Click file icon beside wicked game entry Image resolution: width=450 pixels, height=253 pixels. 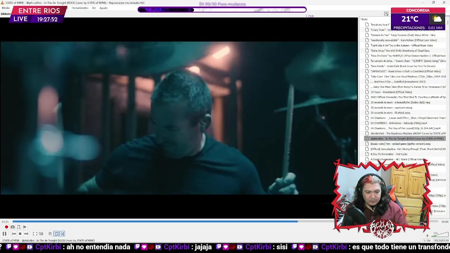367,144
